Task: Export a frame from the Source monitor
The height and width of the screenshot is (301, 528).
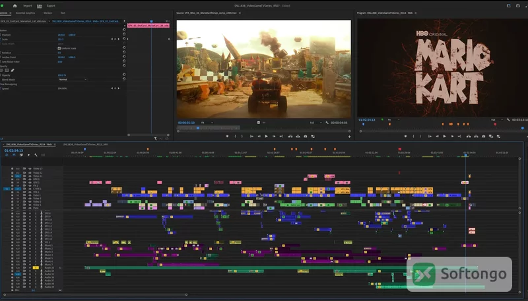Action: tap(306, 137)
